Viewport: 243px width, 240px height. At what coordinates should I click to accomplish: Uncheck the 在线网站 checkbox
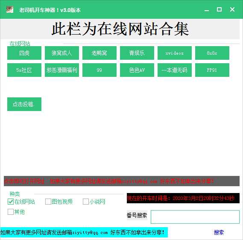(11, 202)
